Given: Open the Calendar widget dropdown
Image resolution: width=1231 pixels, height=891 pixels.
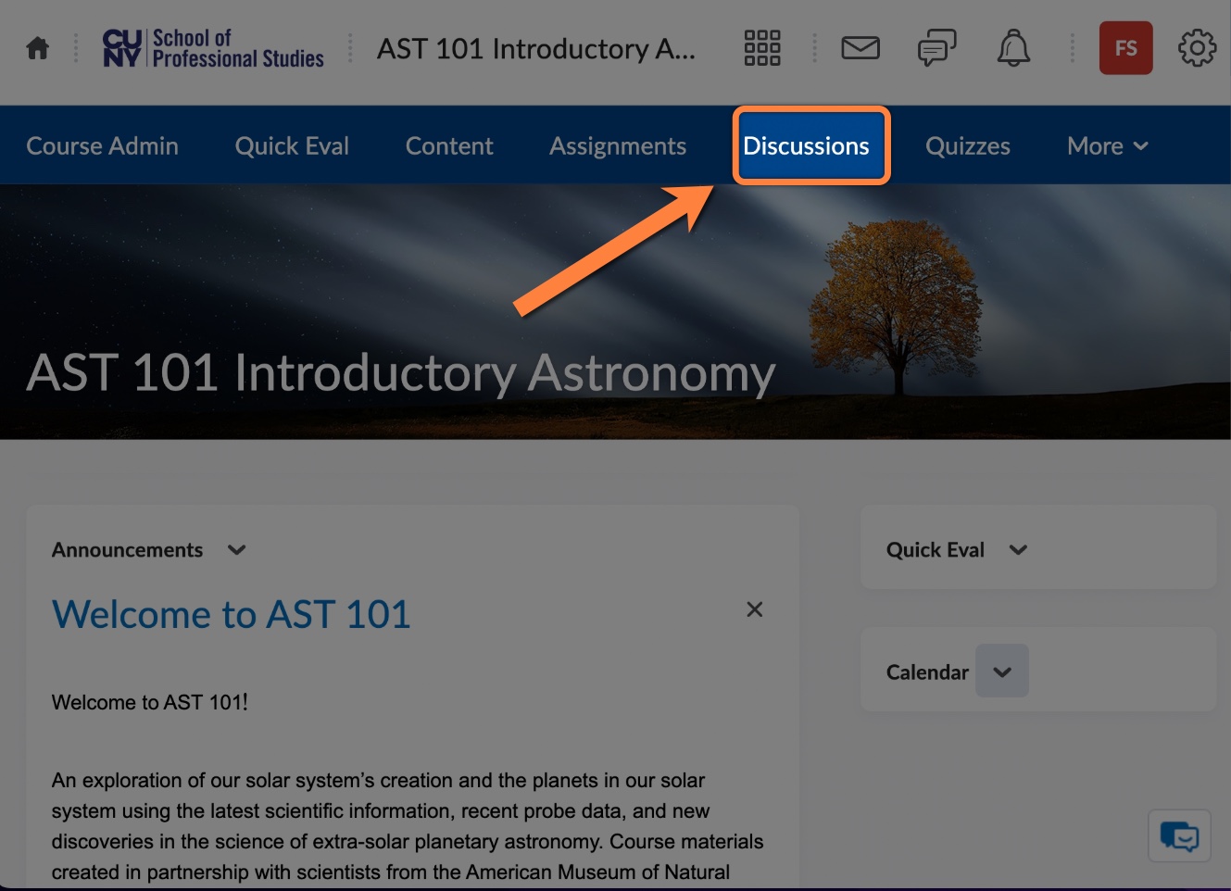Looking at the screenshot, I should [x=1001, y=671].
